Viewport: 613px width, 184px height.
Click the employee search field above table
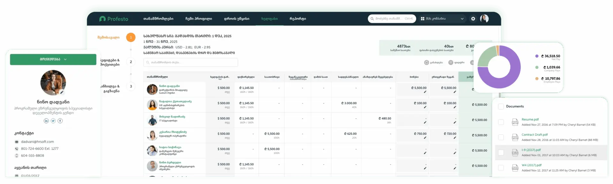coord(191,62)
